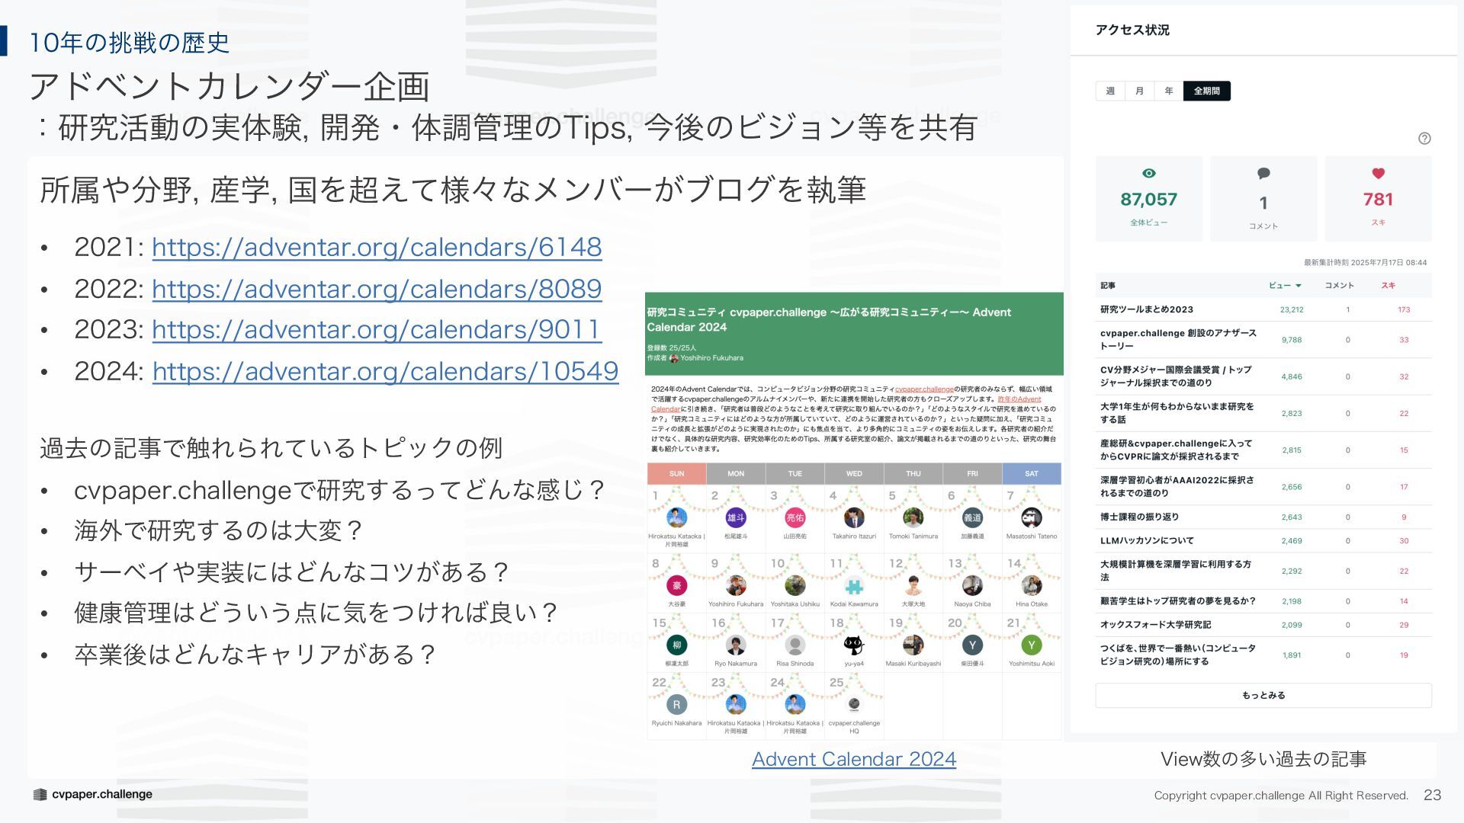Click day 19 avatar Masaki Kuribayashi
1464x823 pixels.
pyautogui.click(x=913, y=645)
